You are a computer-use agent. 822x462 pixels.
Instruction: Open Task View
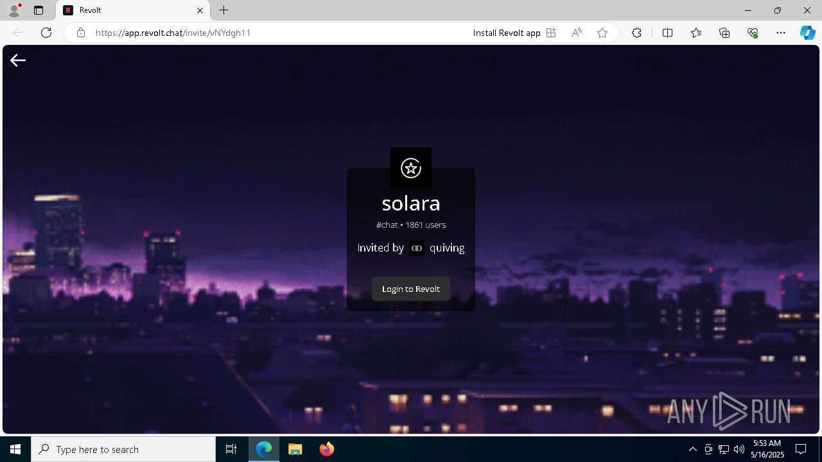(231, 449)
